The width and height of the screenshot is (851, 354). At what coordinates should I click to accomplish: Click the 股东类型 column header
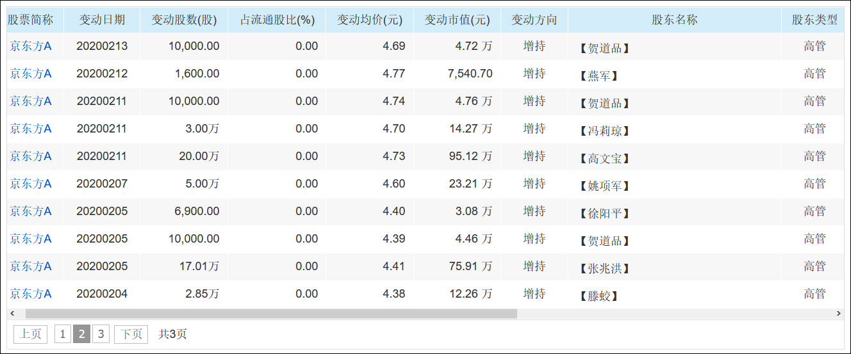point(814,20)
